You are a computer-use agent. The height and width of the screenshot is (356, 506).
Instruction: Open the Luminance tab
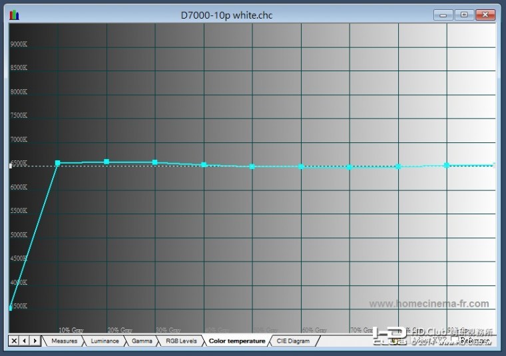pos(105,341)
